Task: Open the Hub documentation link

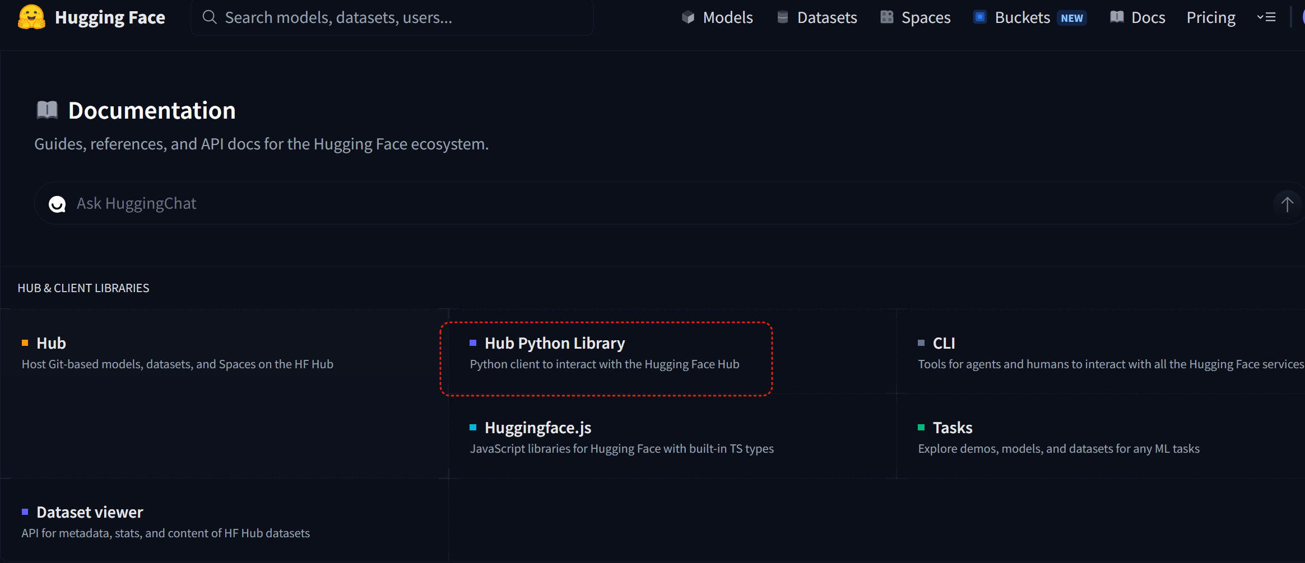Action: (51, 343)
